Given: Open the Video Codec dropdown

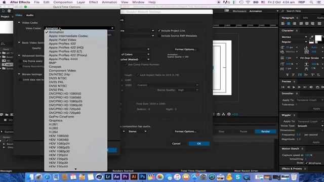Looking at the screenshot, I should point(79,28).
